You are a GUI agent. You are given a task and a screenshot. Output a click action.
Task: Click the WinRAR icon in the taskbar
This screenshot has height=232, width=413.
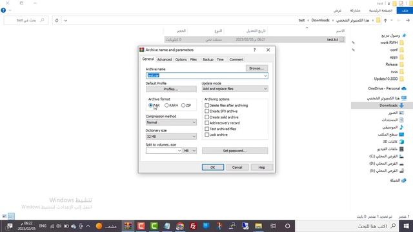coord(128,226)
